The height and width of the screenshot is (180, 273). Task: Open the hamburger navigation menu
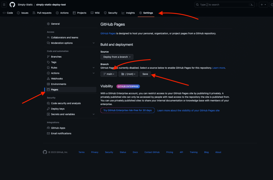coord(4,5)
